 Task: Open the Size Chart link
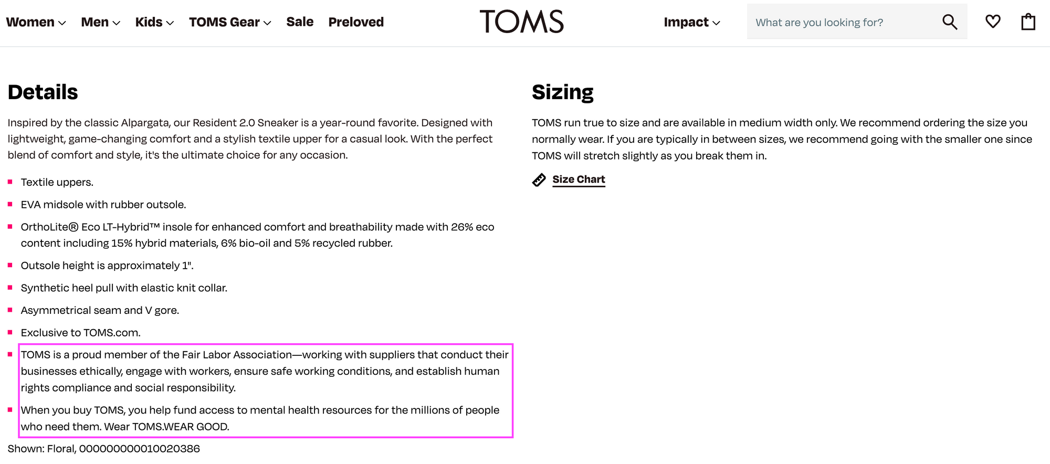pos(579,179)
